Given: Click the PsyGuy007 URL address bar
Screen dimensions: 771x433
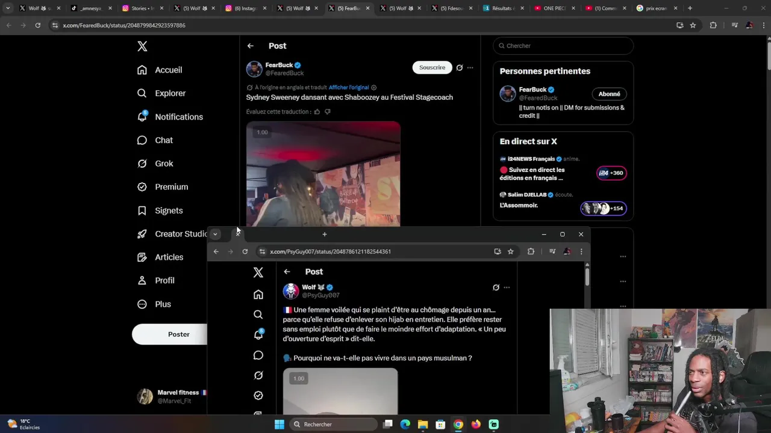Looking at the screenshot, I should coord(330,251).
